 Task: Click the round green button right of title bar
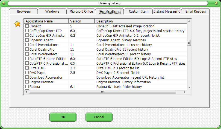(x=216, y=3)
